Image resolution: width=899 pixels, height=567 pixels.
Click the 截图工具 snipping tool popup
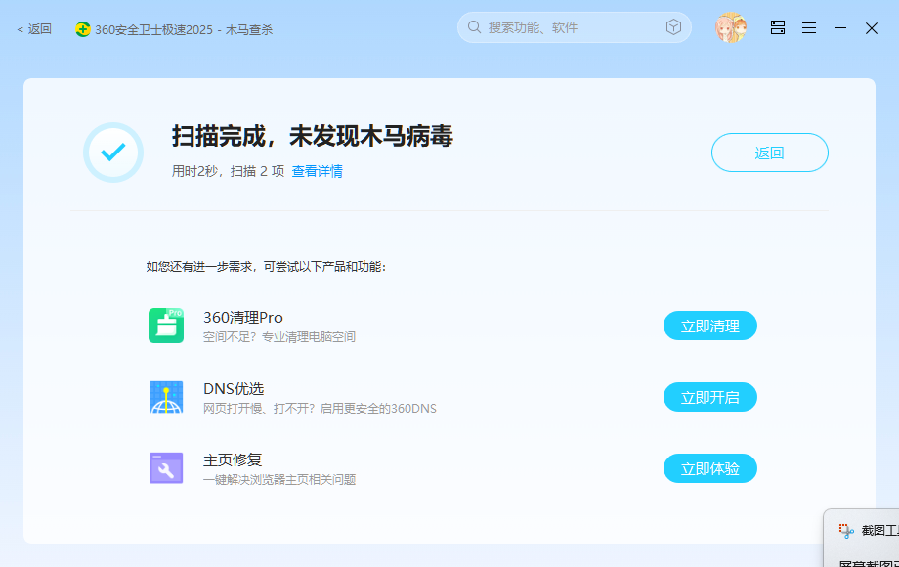(862, 538)
